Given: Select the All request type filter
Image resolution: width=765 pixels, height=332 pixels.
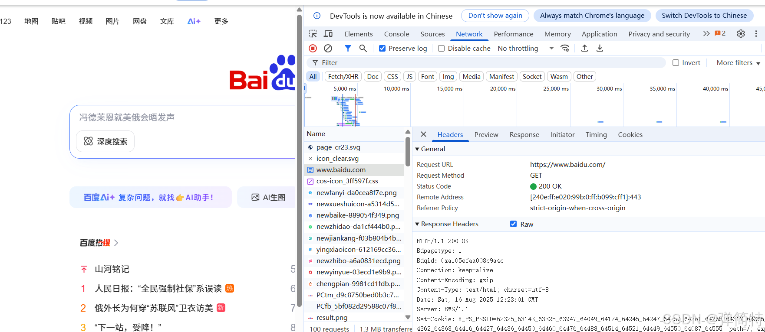Looking at the screenshot, I should pos(313,77).
